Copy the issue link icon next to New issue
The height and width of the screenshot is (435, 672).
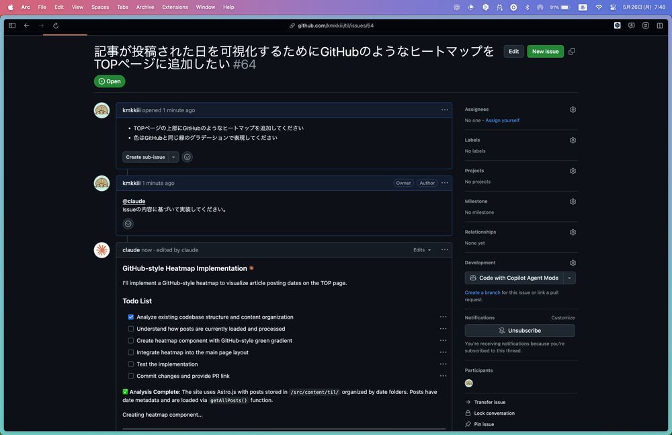click(x=572, y=52)
